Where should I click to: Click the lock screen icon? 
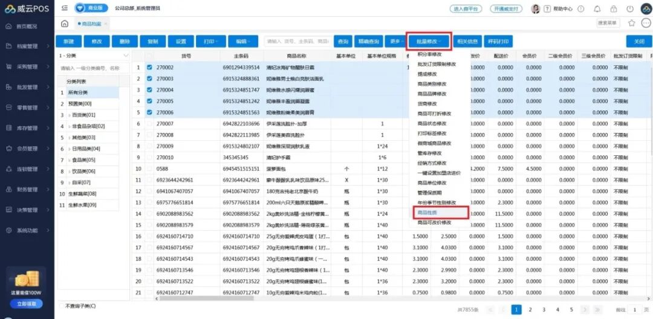(x=614, y=9)
